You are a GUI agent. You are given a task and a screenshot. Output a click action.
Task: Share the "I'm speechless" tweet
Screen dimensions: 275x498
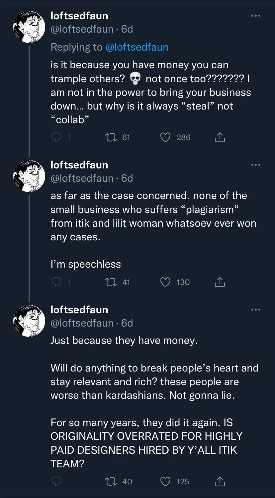coord(220,282)
